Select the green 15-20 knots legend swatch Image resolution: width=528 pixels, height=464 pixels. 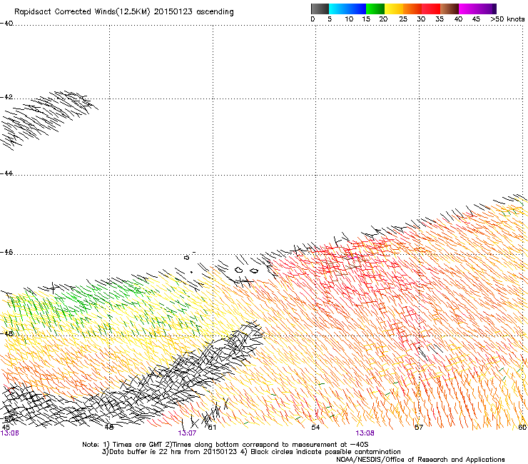(375, 9)
